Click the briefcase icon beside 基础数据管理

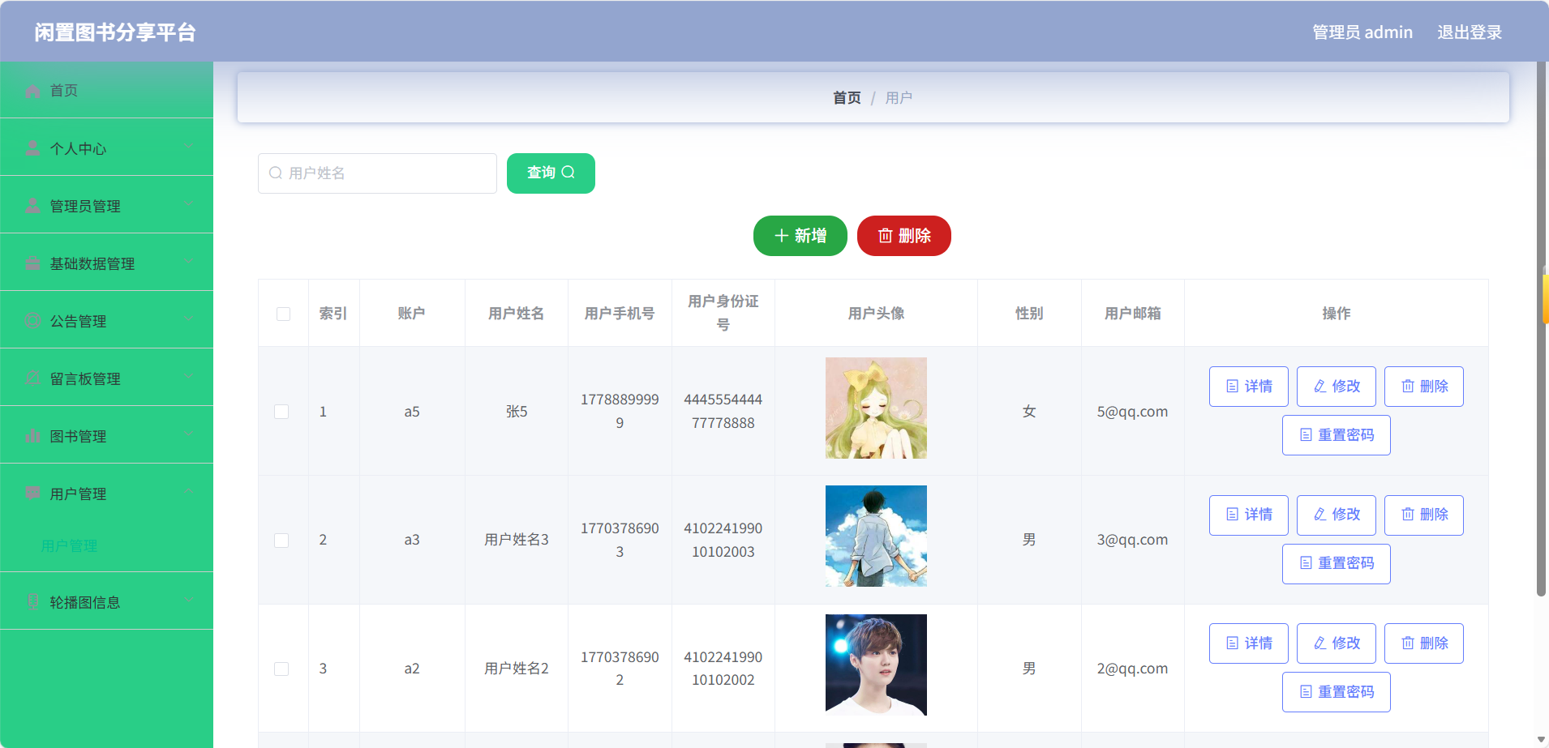coord(32,263)
